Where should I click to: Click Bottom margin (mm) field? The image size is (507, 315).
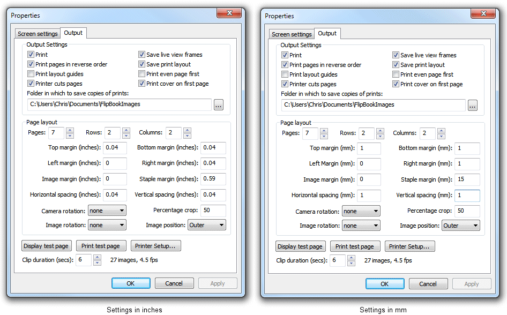click(467, 148)
